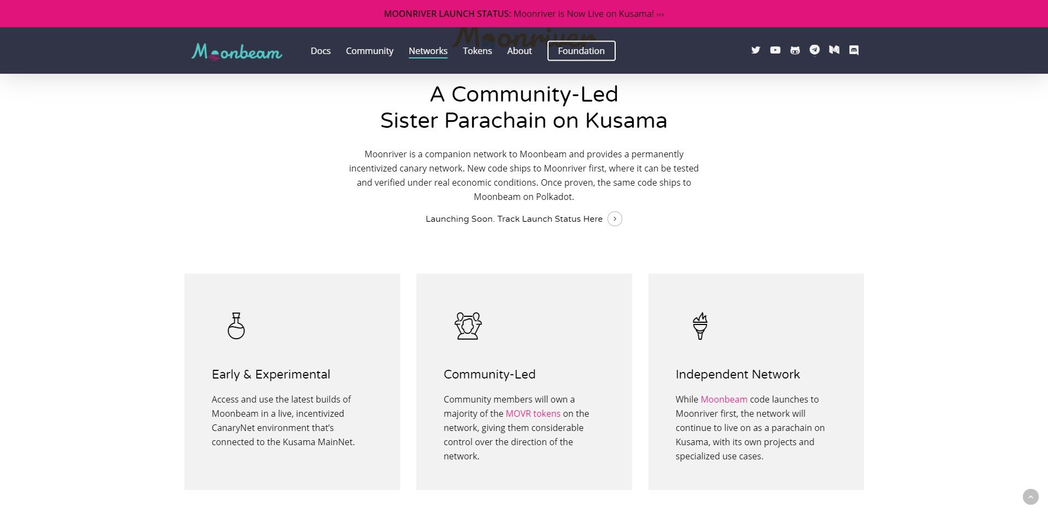Open the About menu
The width and height of the screenshot is (1048, 514).
pyautogui.click(x=519, y=51)
